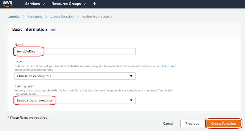Viewport: 245px width, 131px height.
Task: Open the pin shortcuts icon in navbar
Action: (95, 4)
